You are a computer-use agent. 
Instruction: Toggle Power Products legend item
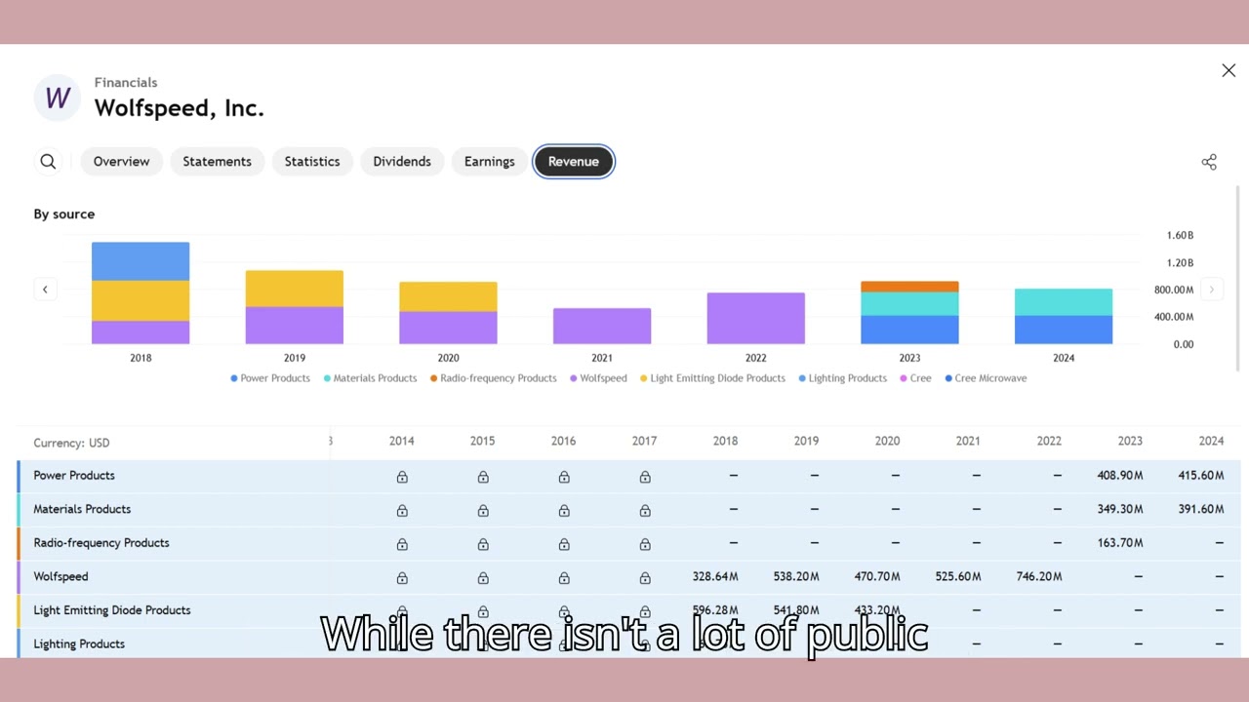[x=270, y=378]
